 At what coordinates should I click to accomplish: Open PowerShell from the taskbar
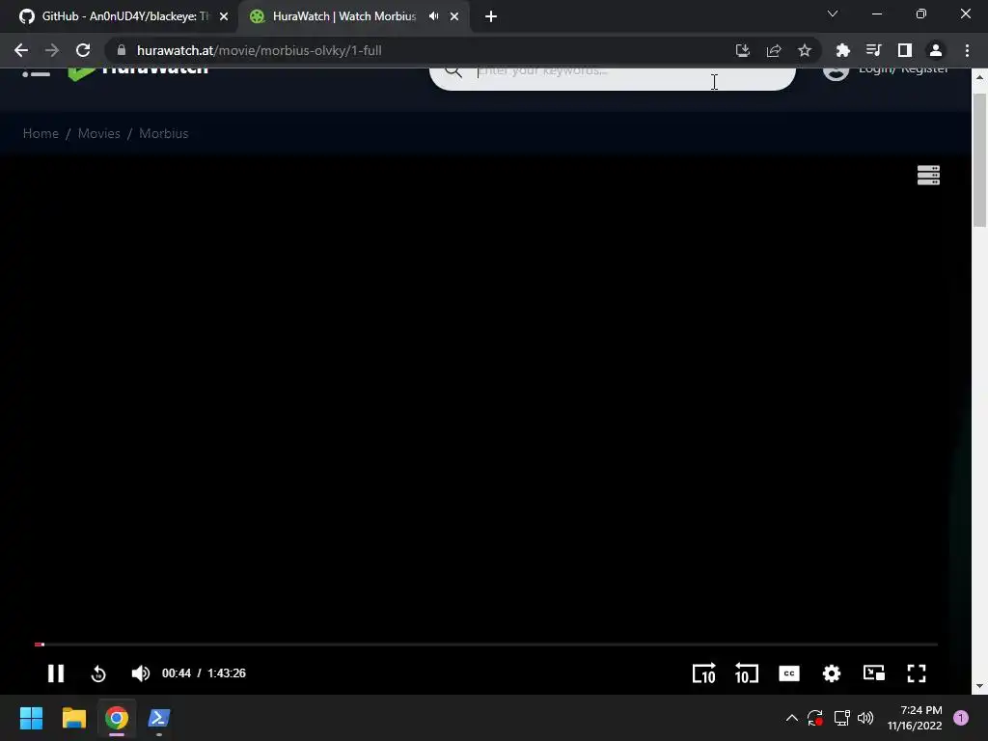coord(159,718)
